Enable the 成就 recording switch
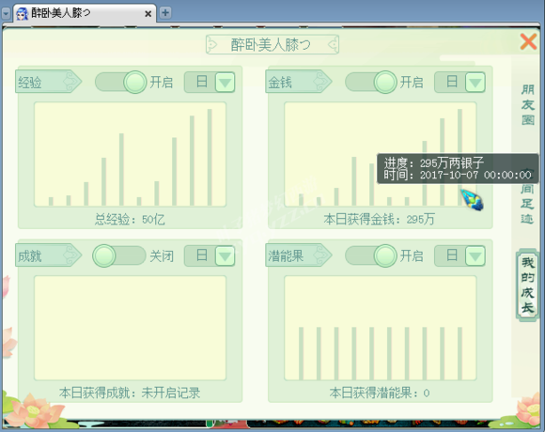 [119, 255]
